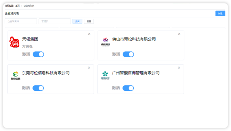This screenshot has width=231, height=131.
Task: Click the 新建 button
Action: point(220,14)
